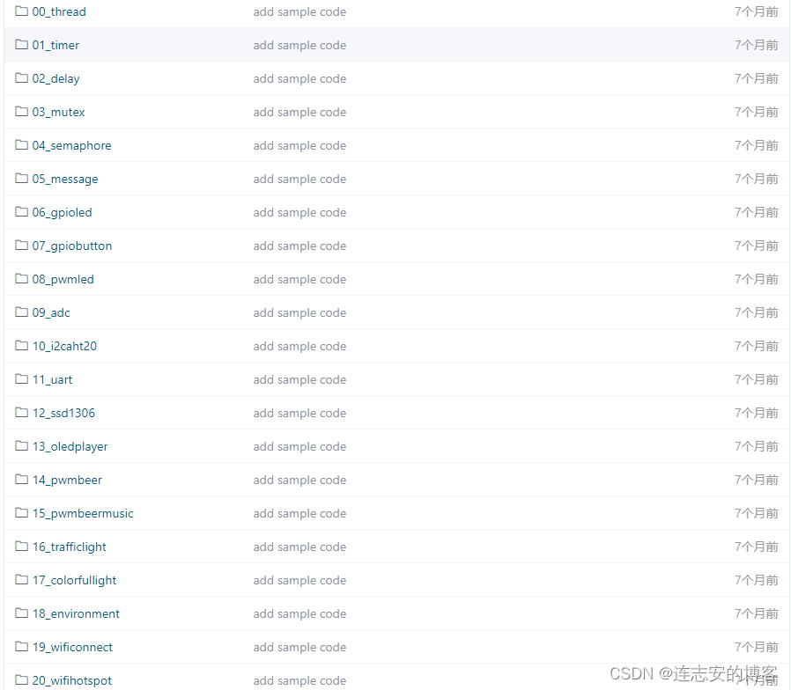Screen dimensions: 791x690
Task: Click folder icon beside 16_trafficlight
Action: click(x=21, y=546)
